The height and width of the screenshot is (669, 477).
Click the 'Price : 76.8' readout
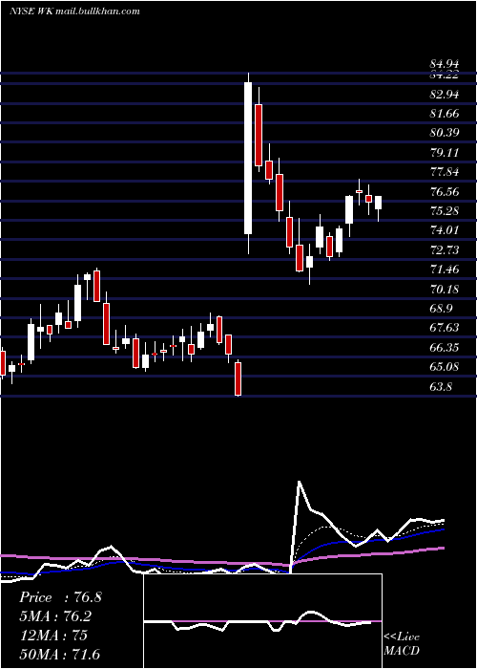coord(60,597)
